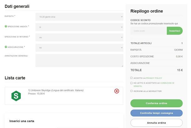The image size is (191, 128).
Task: Click the green hexagon S card icon
Action: (16, 96)
